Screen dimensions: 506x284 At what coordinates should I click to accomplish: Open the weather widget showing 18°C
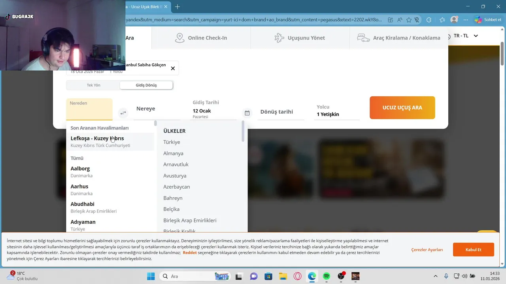click(x=22, y=276)
